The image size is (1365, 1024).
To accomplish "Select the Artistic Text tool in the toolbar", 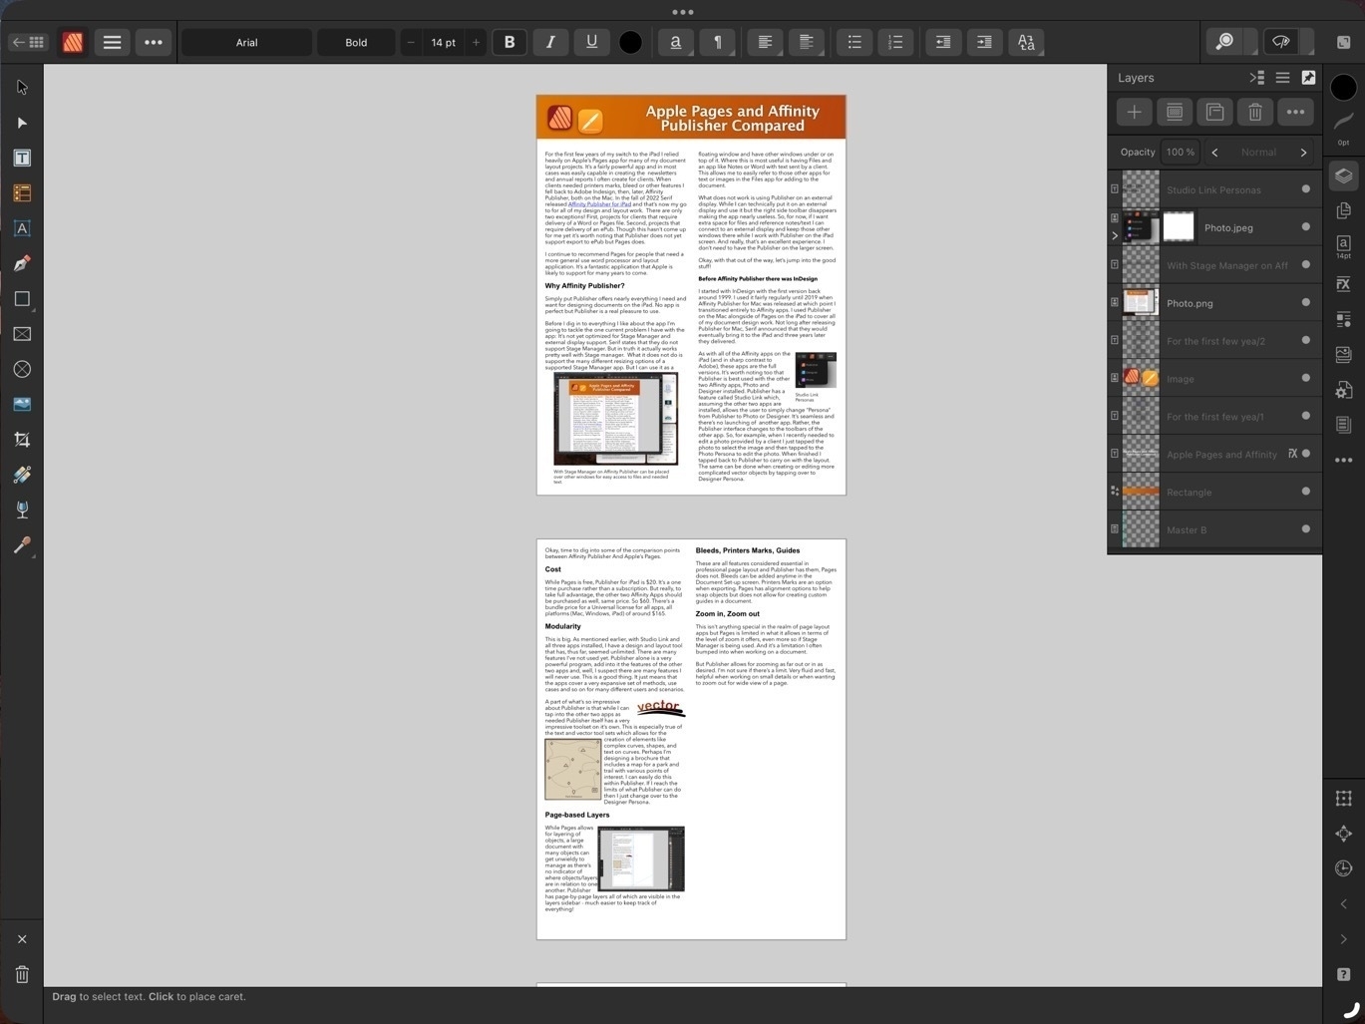I will click(x=22, y=228).
